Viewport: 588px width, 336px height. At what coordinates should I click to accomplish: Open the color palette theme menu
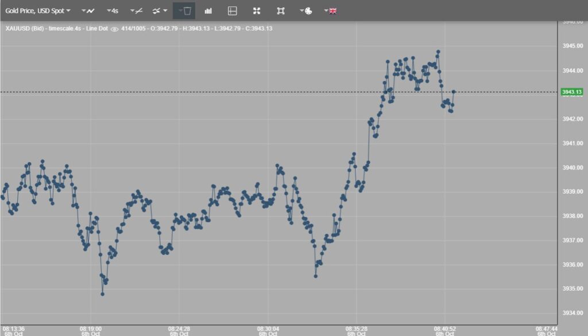click(x=306, y=10)
